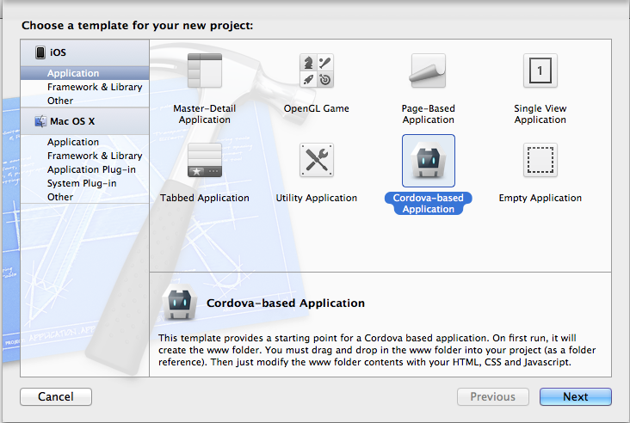
Task: Select the Utility Application template icon
Action: pyautogui.click(x=317, y=160)
